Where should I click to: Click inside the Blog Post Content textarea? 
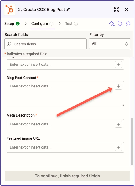click(60, 94)
